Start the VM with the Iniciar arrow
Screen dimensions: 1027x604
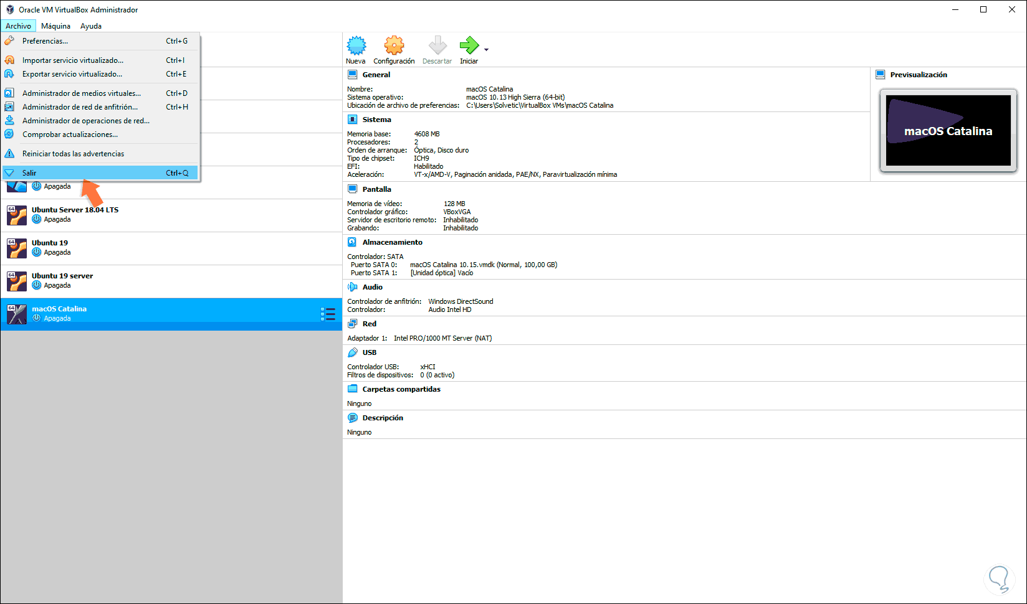[469, 45]
